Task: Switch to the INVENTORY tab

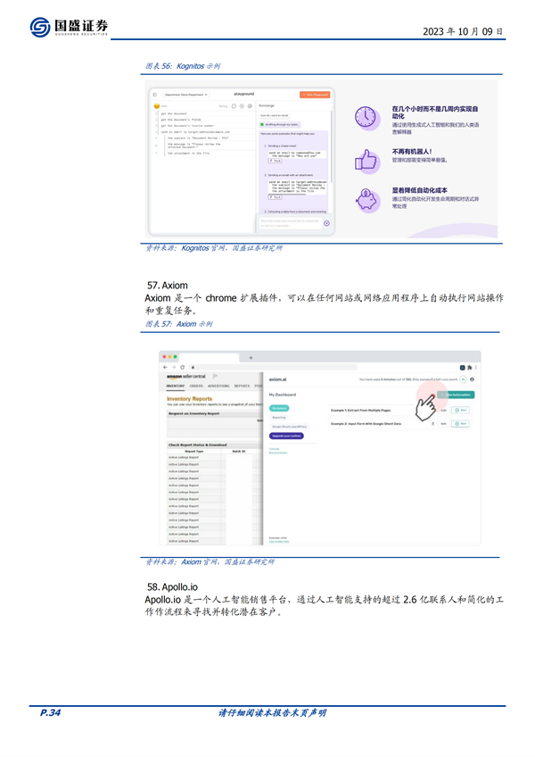Action: click(x=176, y=386)
